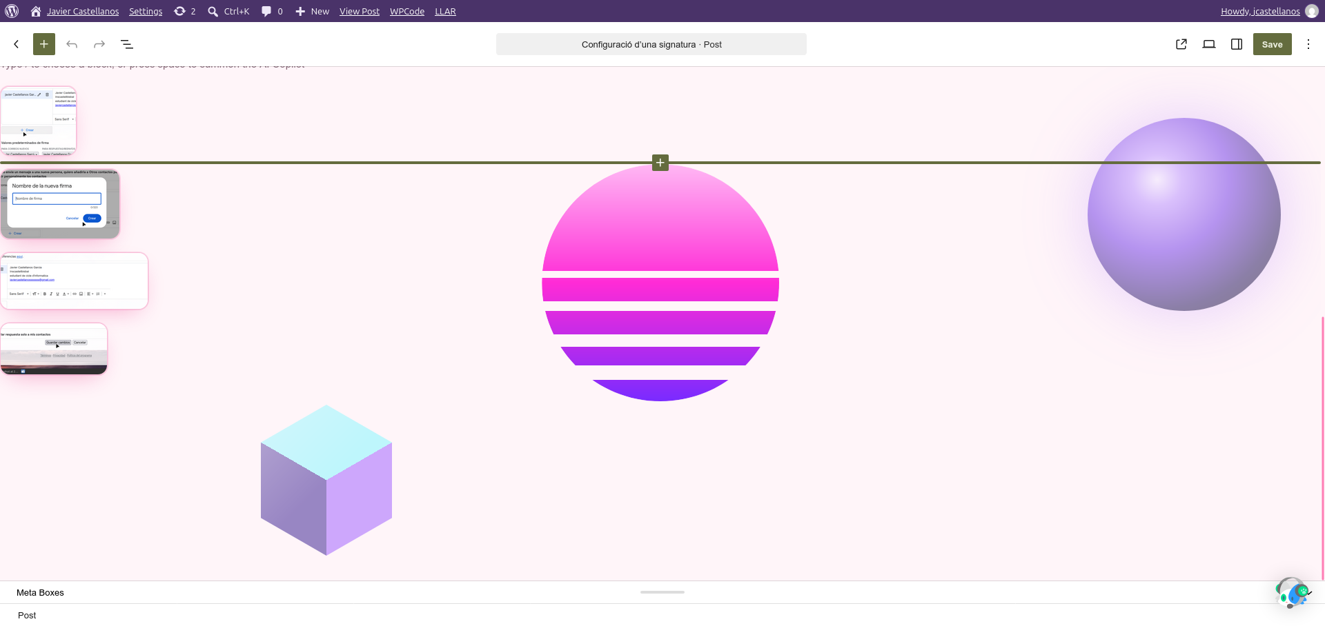The image size is (1325, 626).
Task: Open Settings in the admin bar
Action: [146, 11]
